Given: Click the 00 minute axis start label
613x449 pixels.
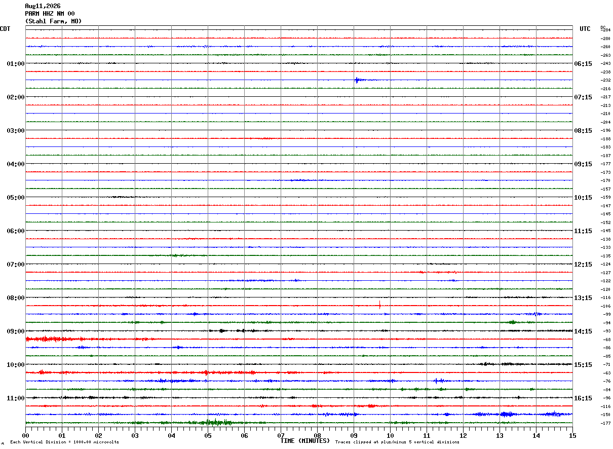Looking at the screenshot, I should tap(25, 435).
